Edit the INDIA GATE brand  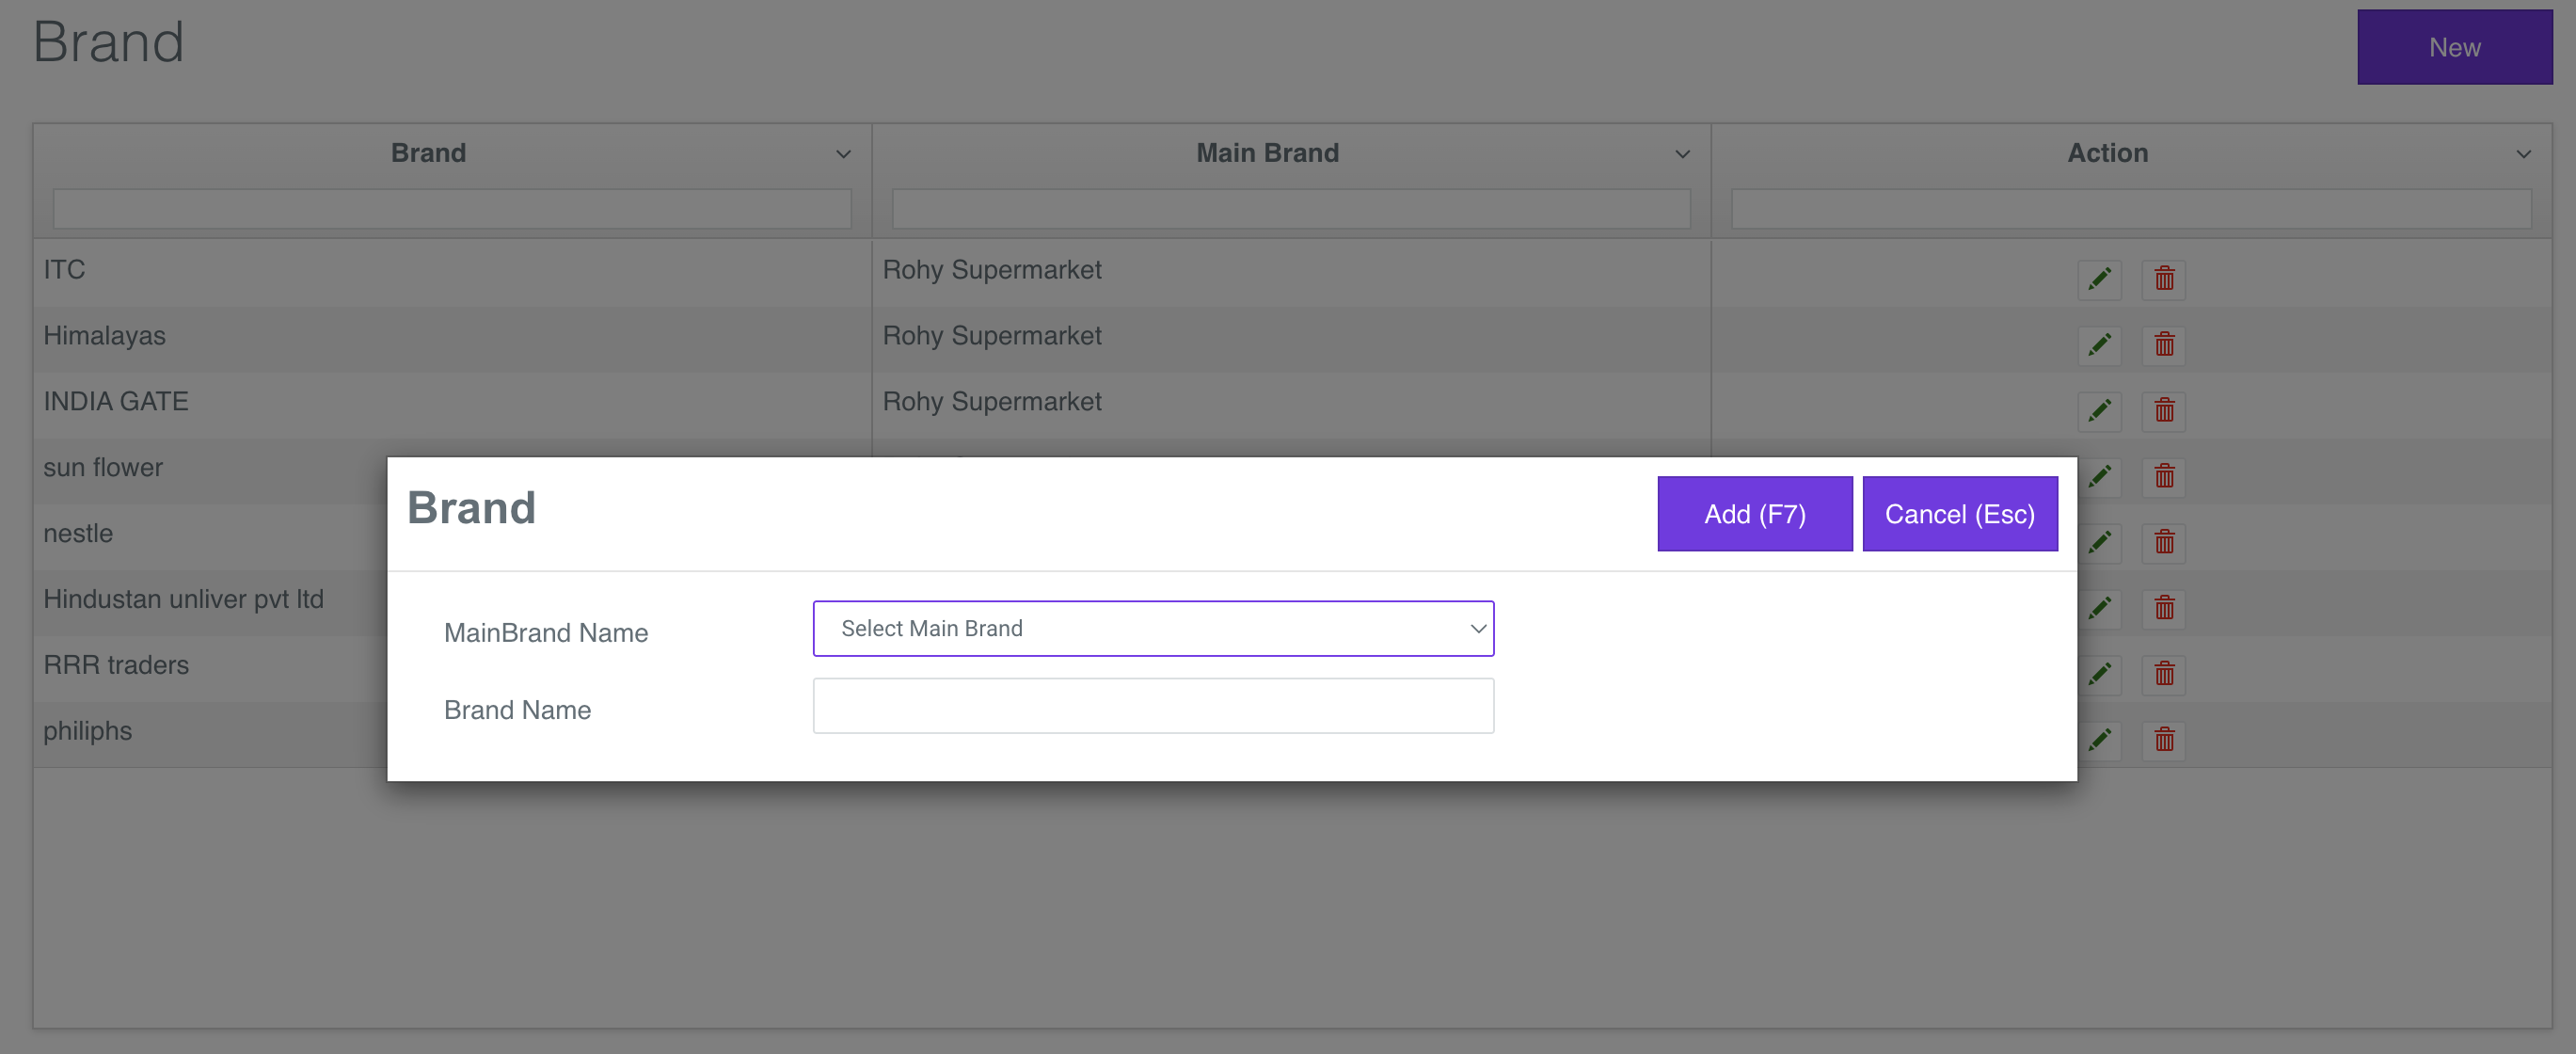2098,411
